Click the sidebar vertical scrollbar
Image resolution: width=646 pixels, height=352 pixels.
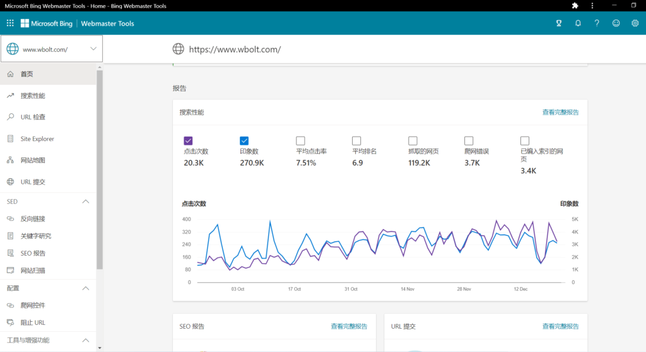point(99,170)
